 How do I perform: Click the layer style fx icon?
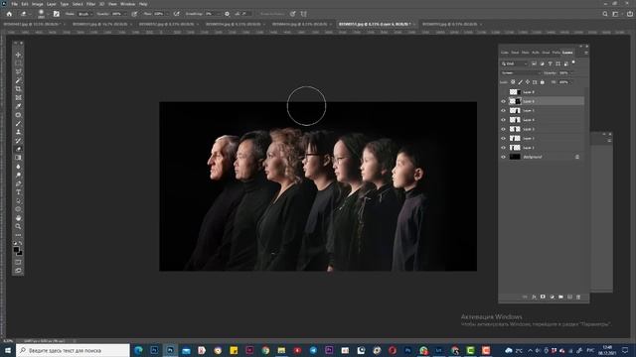coord(534,297)
